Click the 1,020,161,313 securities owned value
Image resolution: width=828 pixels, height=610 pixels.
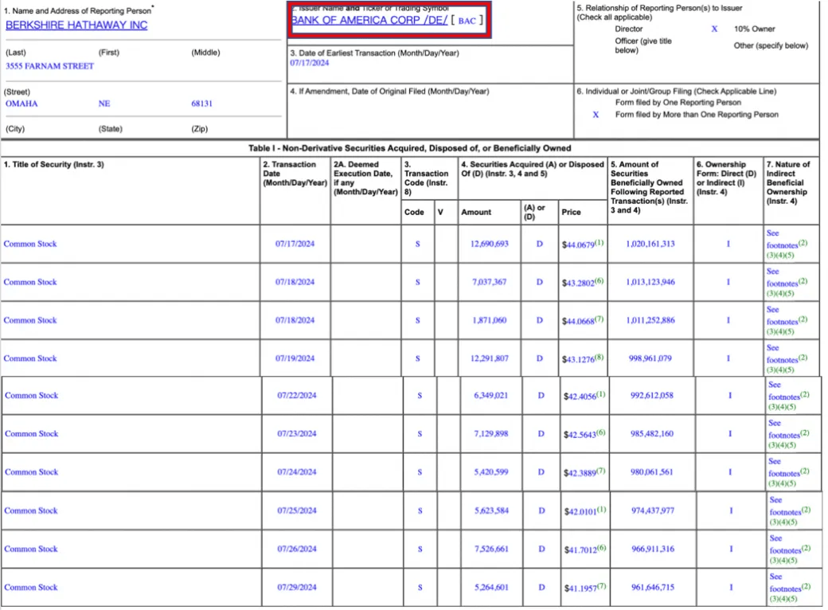[650, 244]
